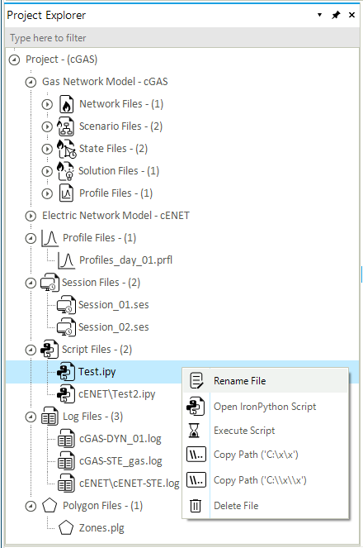This screenshot has width=363, height=548.
Task: Select the Profiles_day_01.prfl file
Action: 126,260
